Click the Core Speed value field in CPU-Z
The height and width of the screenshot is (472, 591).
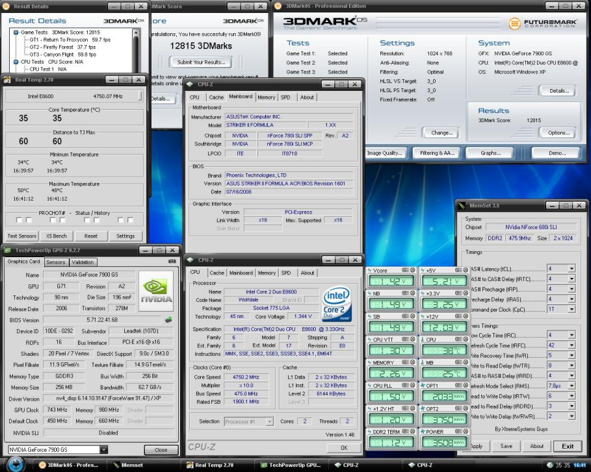click(x=246, y=377)
